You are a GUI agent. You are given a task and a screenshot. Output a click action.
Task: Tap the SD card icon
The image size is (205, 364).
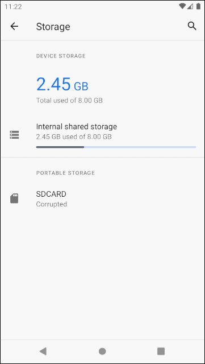click(x=14, y=198)
